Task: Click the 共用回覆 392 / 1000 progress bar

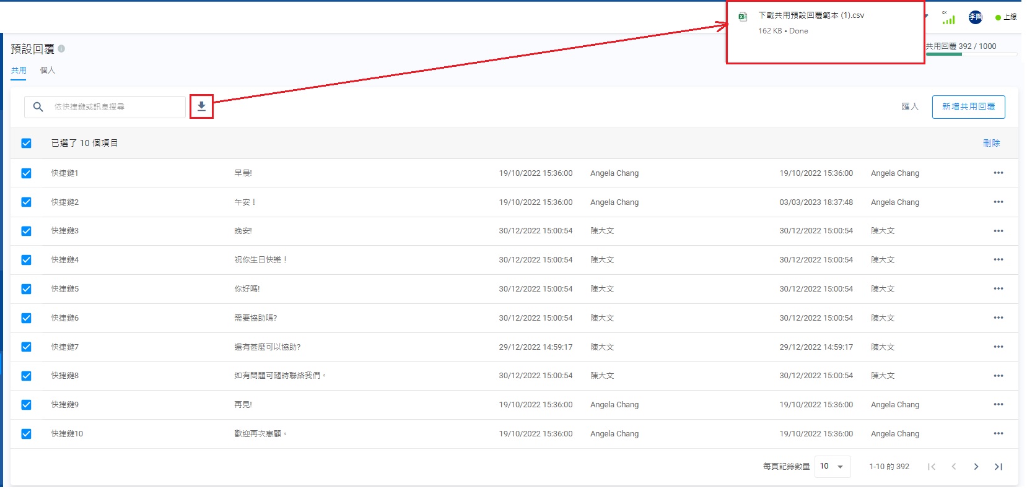Action: coord(972,54)
